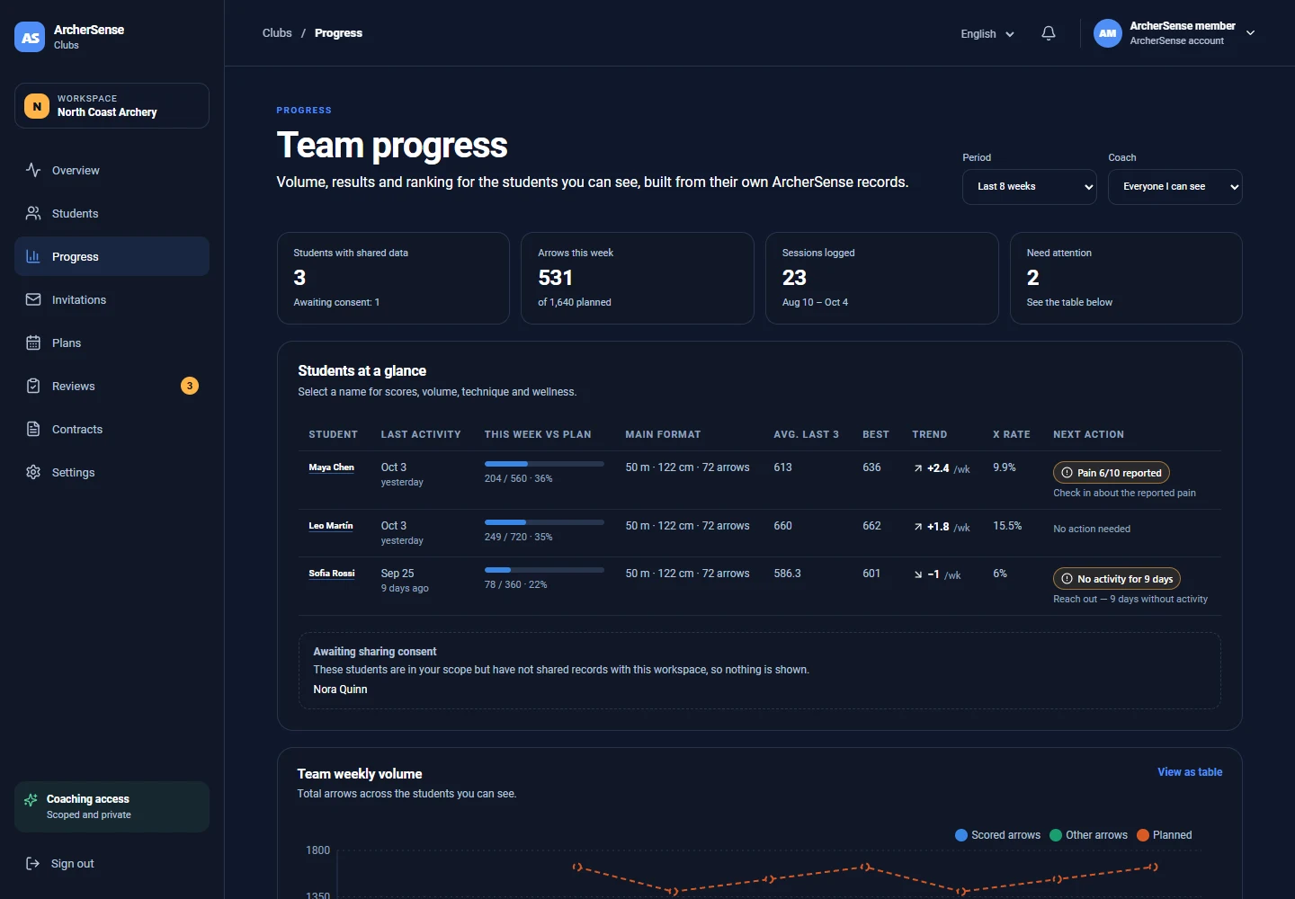The image size is (1295, 899).
Task: Expand the account menu chevron
Action: pyautogui.click(x=1250, y=33)
